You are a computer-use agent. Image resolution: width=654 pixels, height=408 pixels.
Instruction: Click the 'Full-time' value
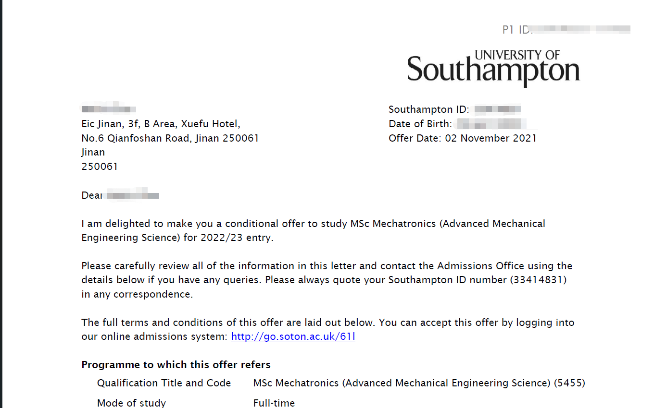[x=274, y=403]
